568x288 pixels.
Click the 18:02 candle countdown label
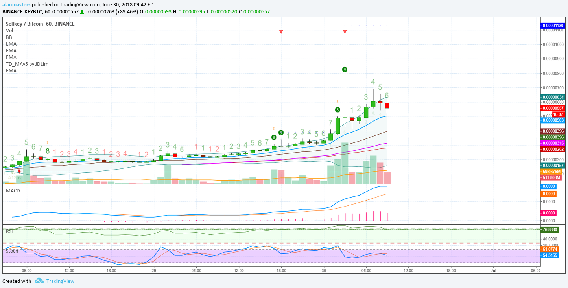[559, 114]
